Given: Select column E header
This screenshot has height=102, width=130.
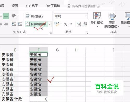Looking at the screenshot, I should (x=15, y=50).
